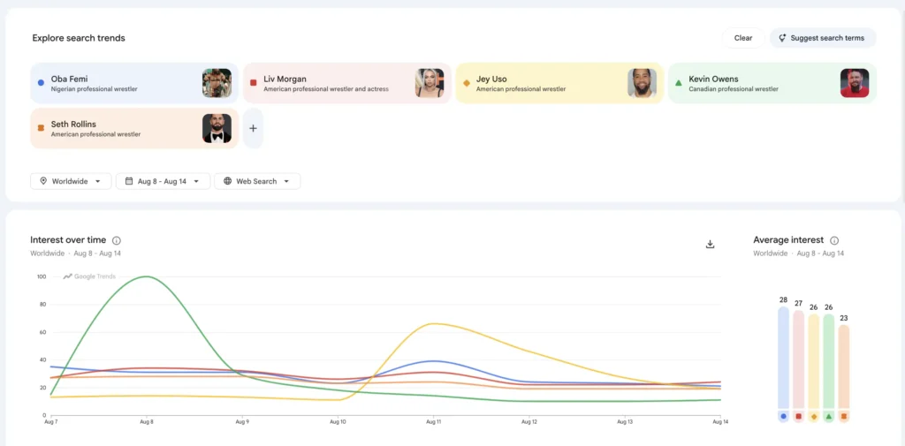Click orange square icon below average bars
This screenshot has height=446, width=905.
tap(844, 416)
